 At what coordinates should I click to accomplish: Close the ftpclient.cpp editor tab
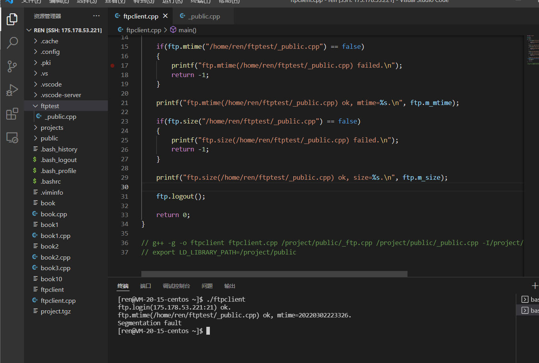[165, 16]
